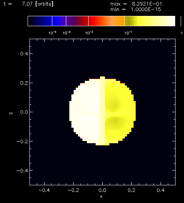Click the 10^-4 colorbar tick label
This screenshot has width=184, height=203.
click(x=52, y=33)
